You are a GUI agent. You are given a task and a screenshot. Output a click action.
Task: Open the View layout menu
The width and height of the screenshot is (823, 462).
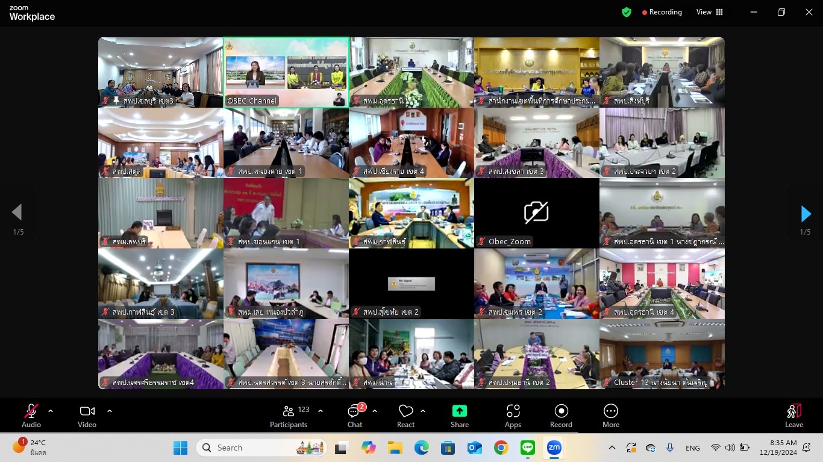tap(710, 12)
